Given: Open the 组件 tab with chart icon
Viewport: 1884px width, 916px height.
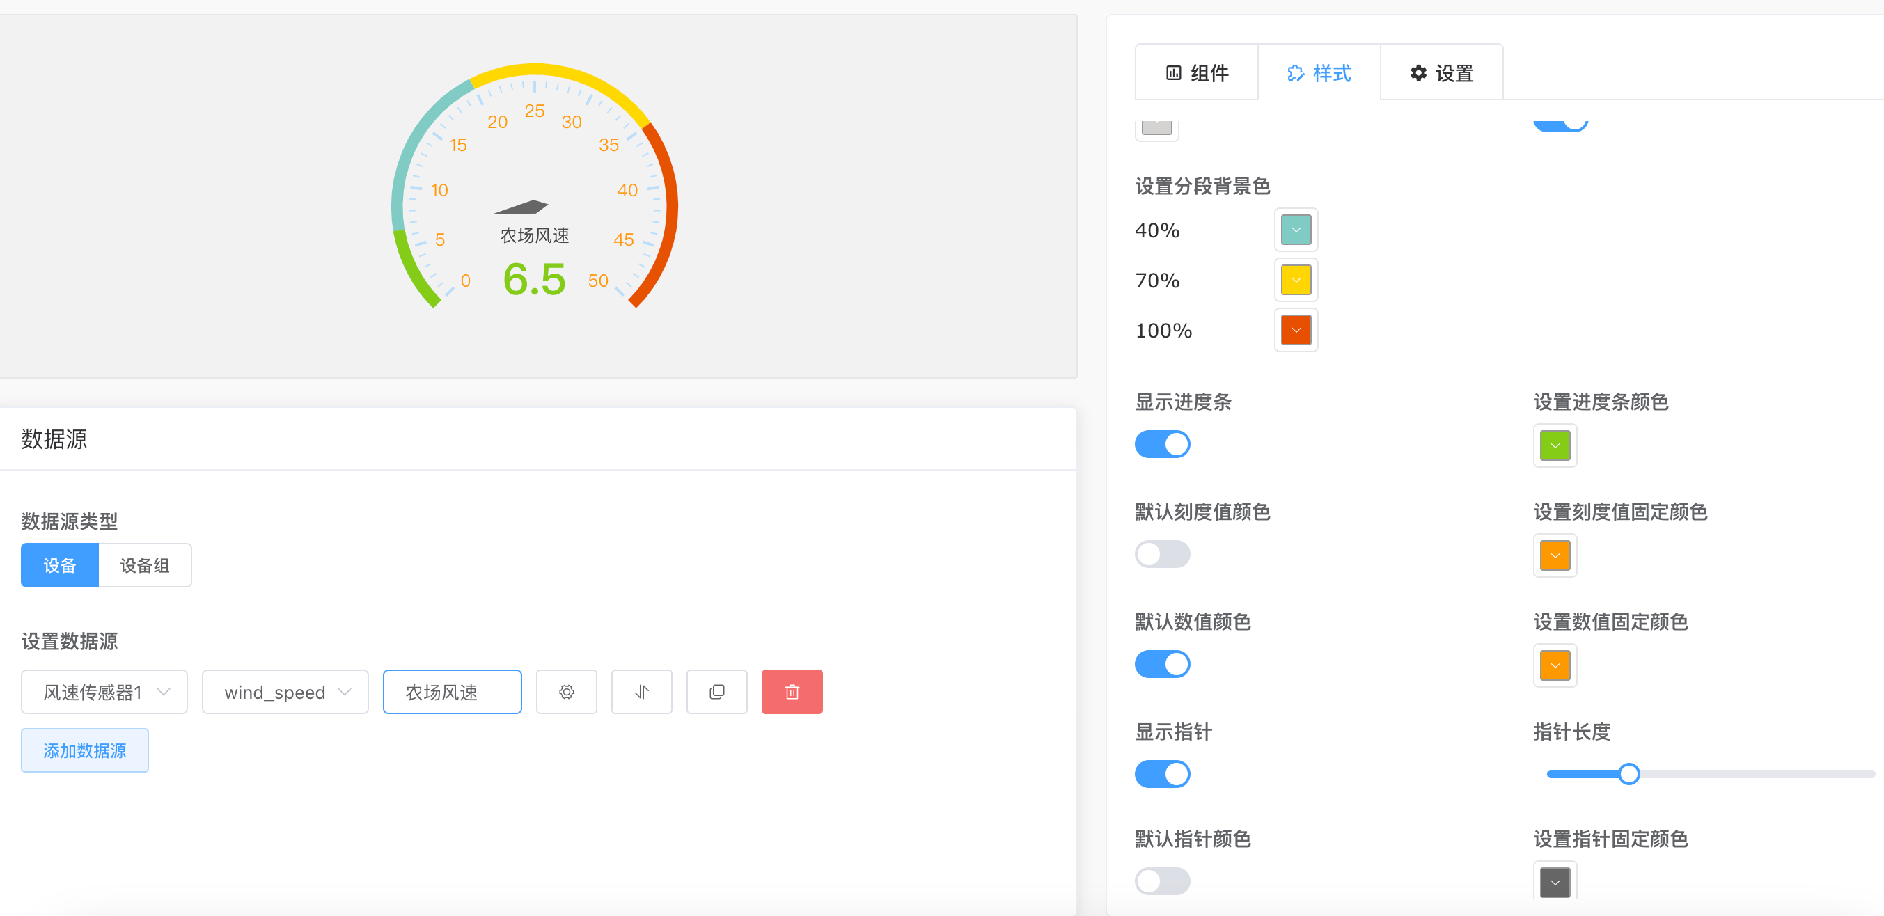Looking at the screenshot, I should [1197, 73].
